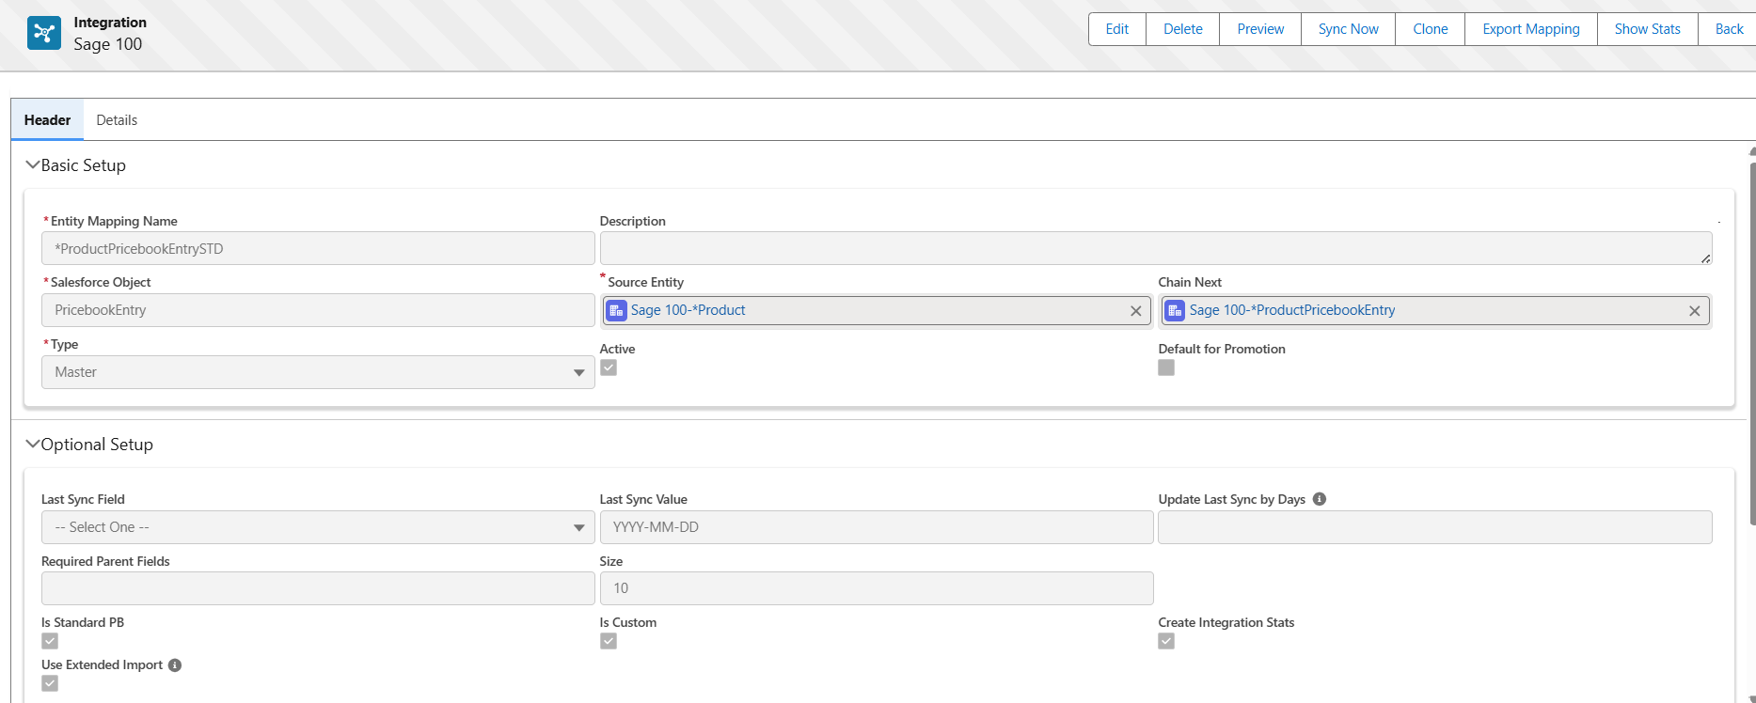Clear the Source Entity Sage 100-*Product value
The image size is (1756, 703).
(1135, 311)
